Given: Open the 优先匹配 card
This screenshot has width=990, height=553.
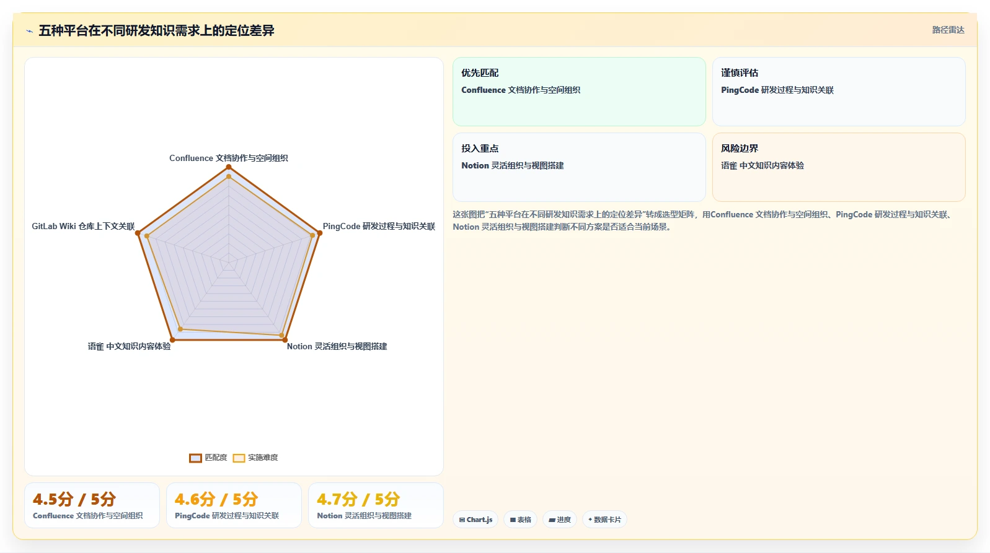Looking at the screenshot, I should tap(579, 92).
